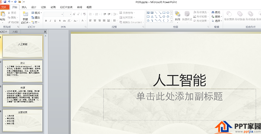261x134 pixels.
Task: Toggle Underline formatting
Action: (55, 21)
